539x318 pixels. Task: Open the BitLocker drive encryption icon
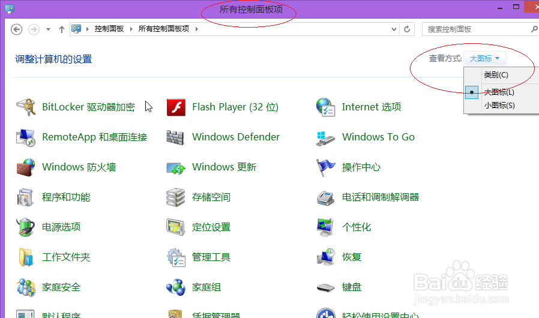(26, 107)
